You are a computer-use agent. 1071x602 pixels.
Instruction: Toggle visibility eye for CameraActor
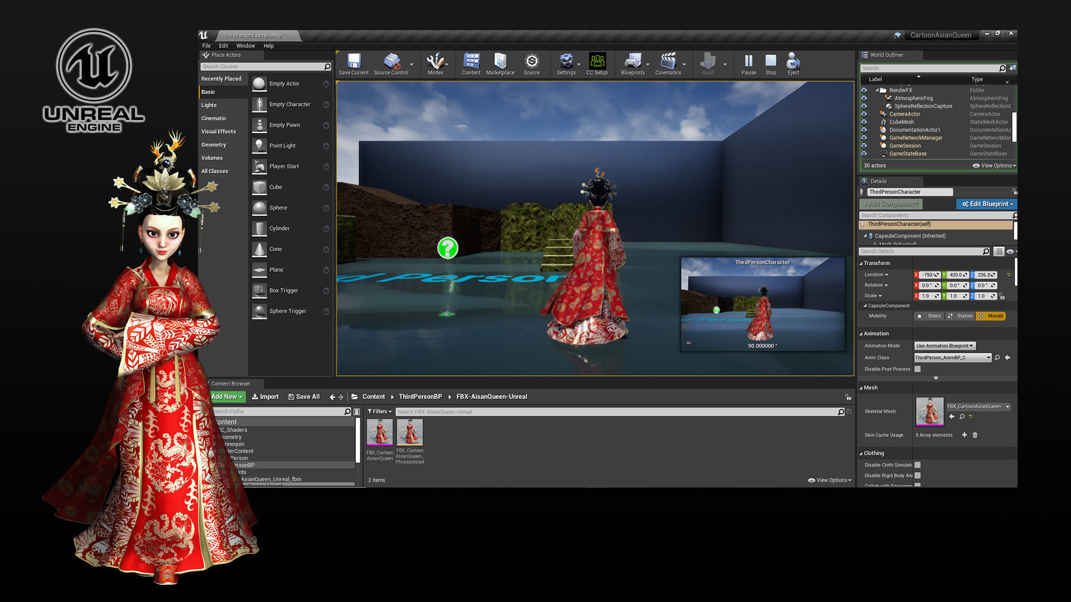[x=864, y=114]
